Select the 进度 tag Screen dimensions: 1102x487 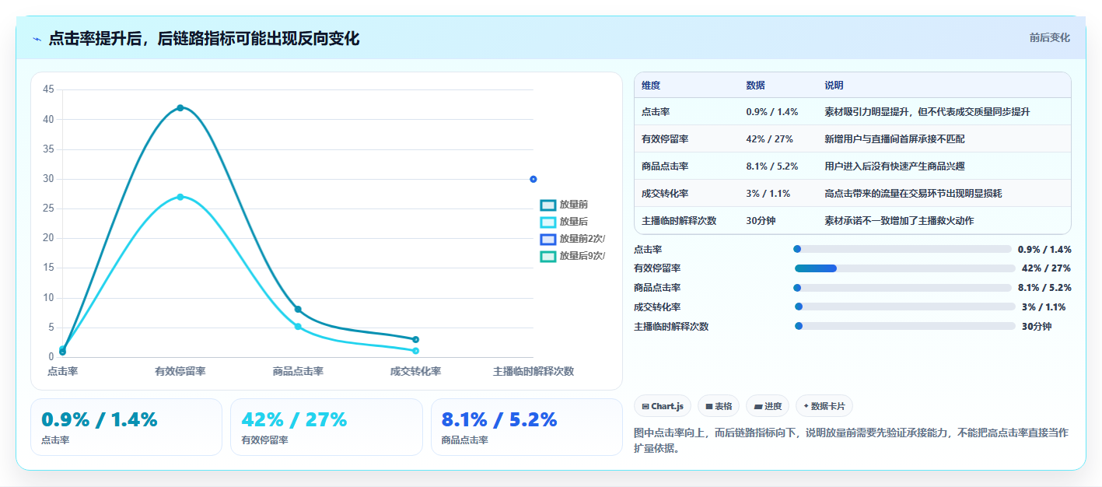768,406
